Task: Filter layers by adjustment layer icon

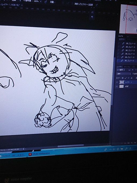Action: click(133, 70)
